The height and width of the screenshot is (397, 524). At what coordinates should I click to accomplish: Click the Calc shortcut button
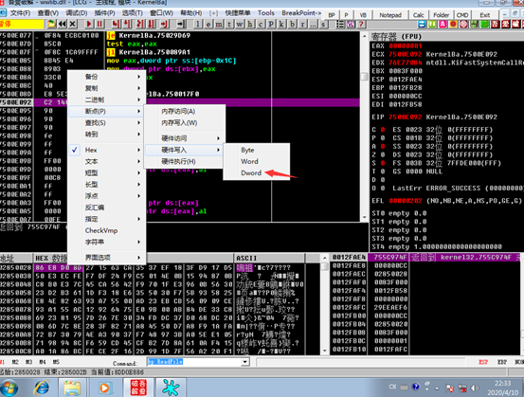(x=418, y=15)
